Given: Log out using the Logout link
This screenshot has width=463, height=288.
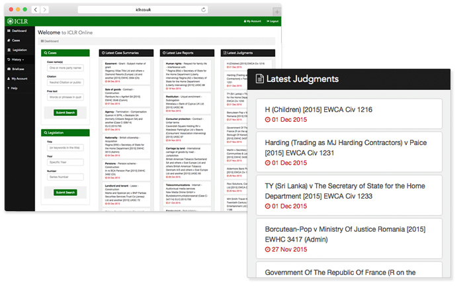Looking at the screenshot, I should point(273,21).
